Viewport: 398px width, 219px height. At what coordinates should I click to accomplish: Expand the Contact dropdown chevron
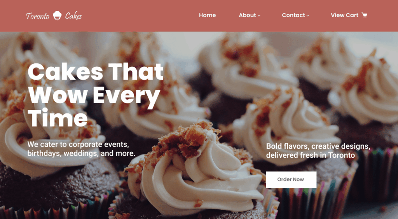pos(308,16)
